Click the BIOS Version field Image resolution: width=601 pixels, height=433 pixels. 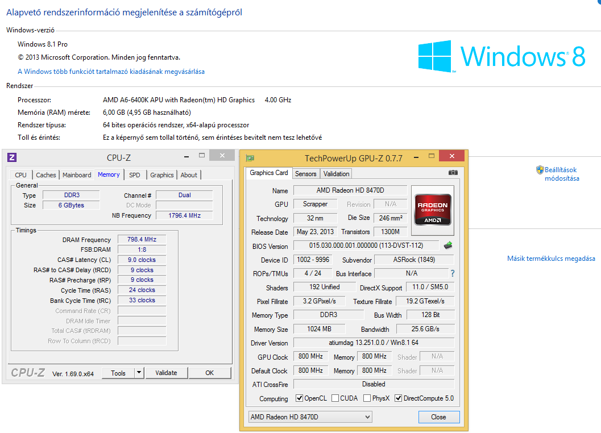click(366, 245)
